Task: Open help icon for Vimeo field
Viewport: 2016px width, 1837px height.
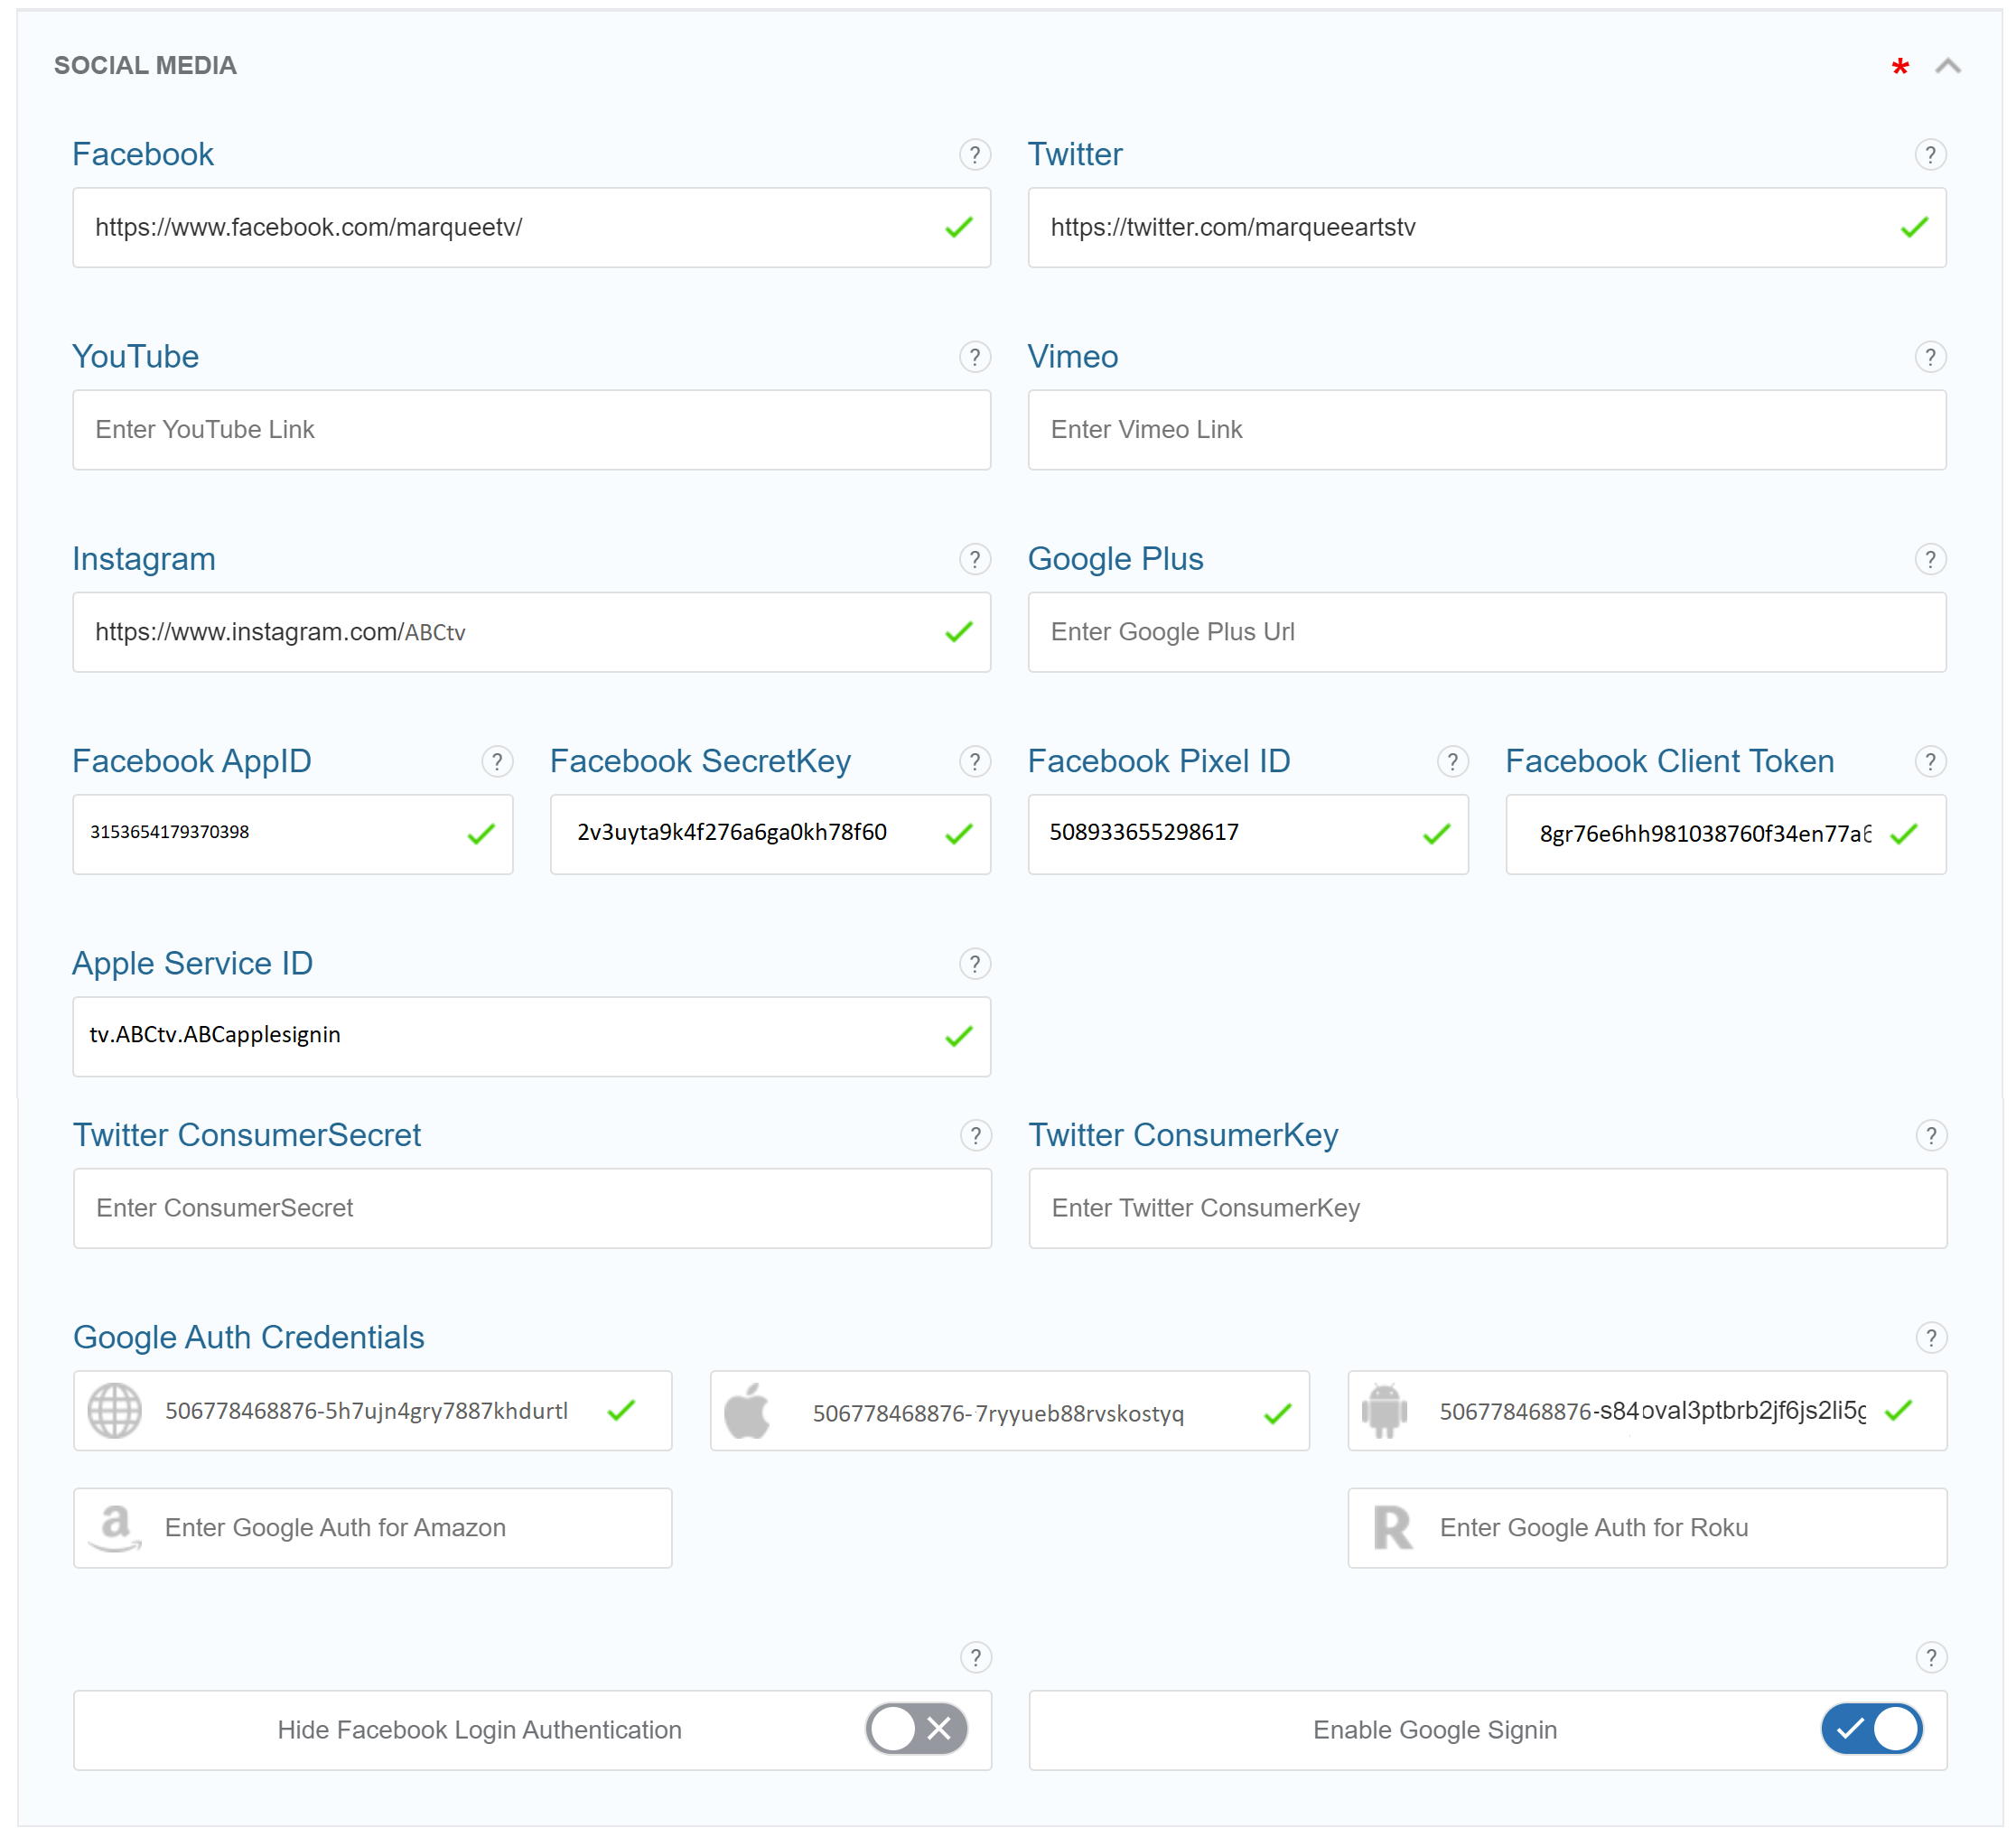Action: 1930,357
